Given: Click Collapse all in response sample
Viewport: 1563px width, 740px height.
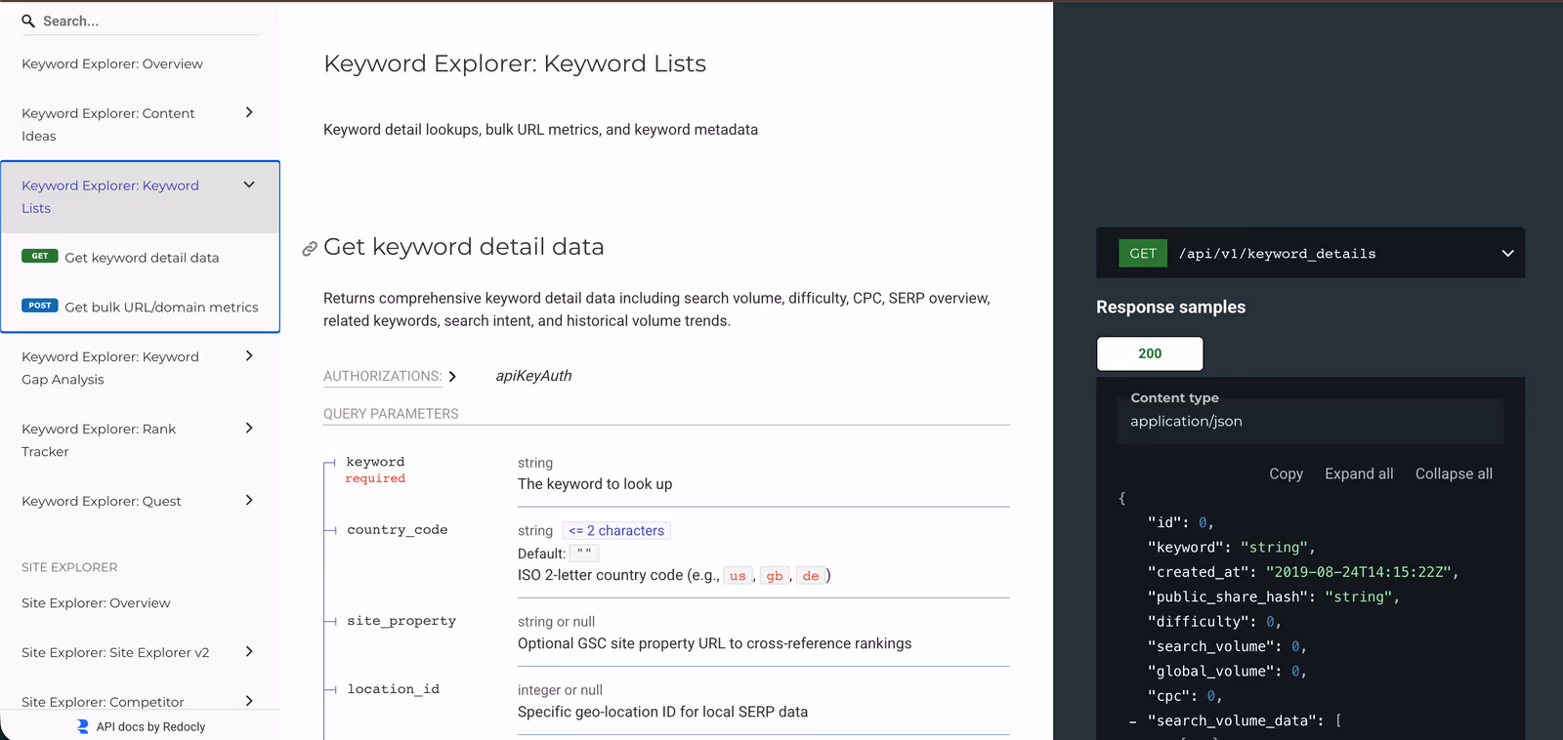Looking at the screenshot, I should (x=1454, y=473).
